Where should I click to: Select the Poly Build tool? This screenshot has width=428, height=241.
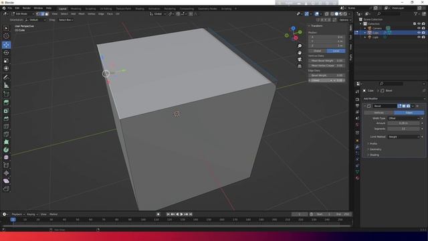tap(6, 142)
